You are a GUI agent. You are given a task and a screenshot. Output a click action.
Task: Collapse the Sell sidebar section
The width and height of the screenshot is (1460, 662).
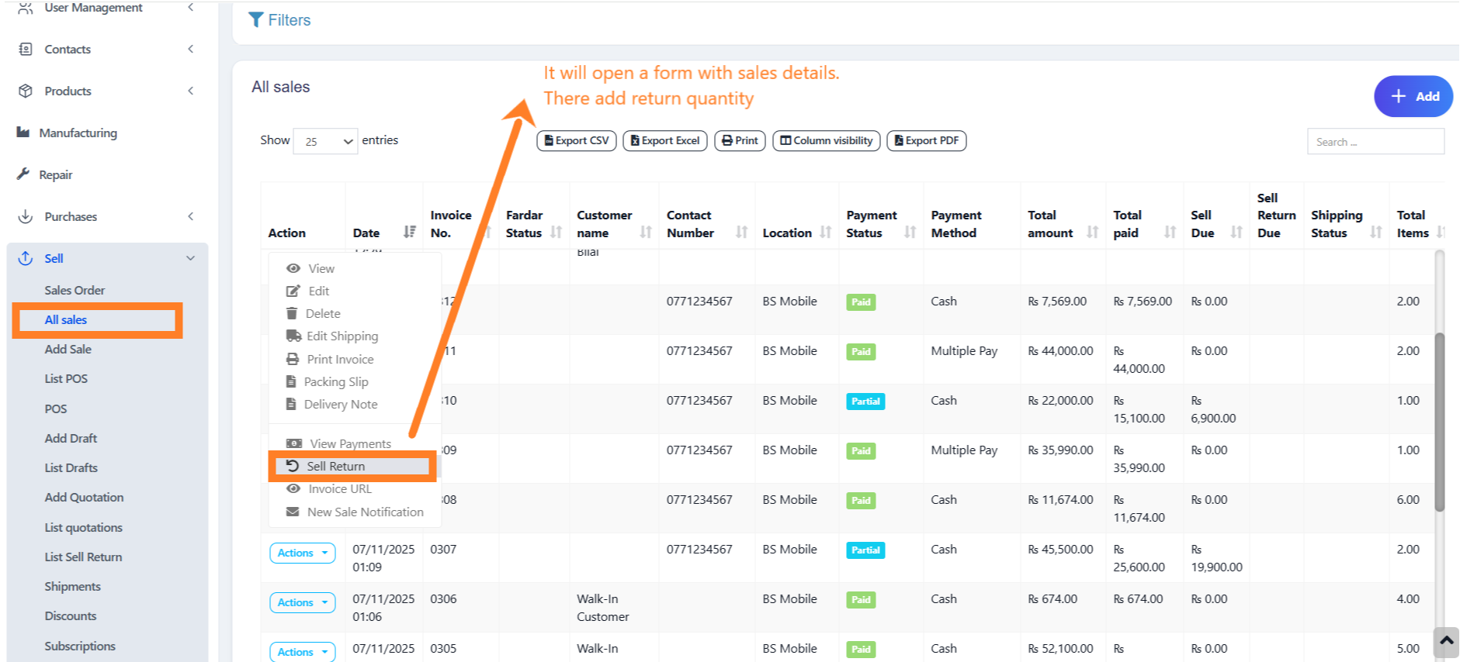(190, 258)
